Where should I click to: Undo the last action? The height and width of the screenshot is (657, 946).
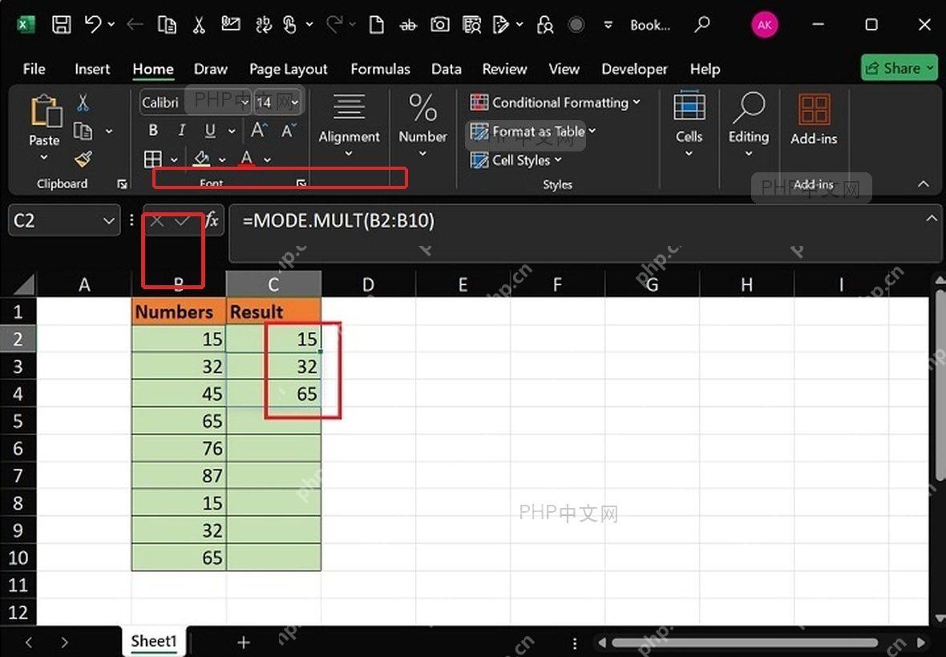[94, 25]
